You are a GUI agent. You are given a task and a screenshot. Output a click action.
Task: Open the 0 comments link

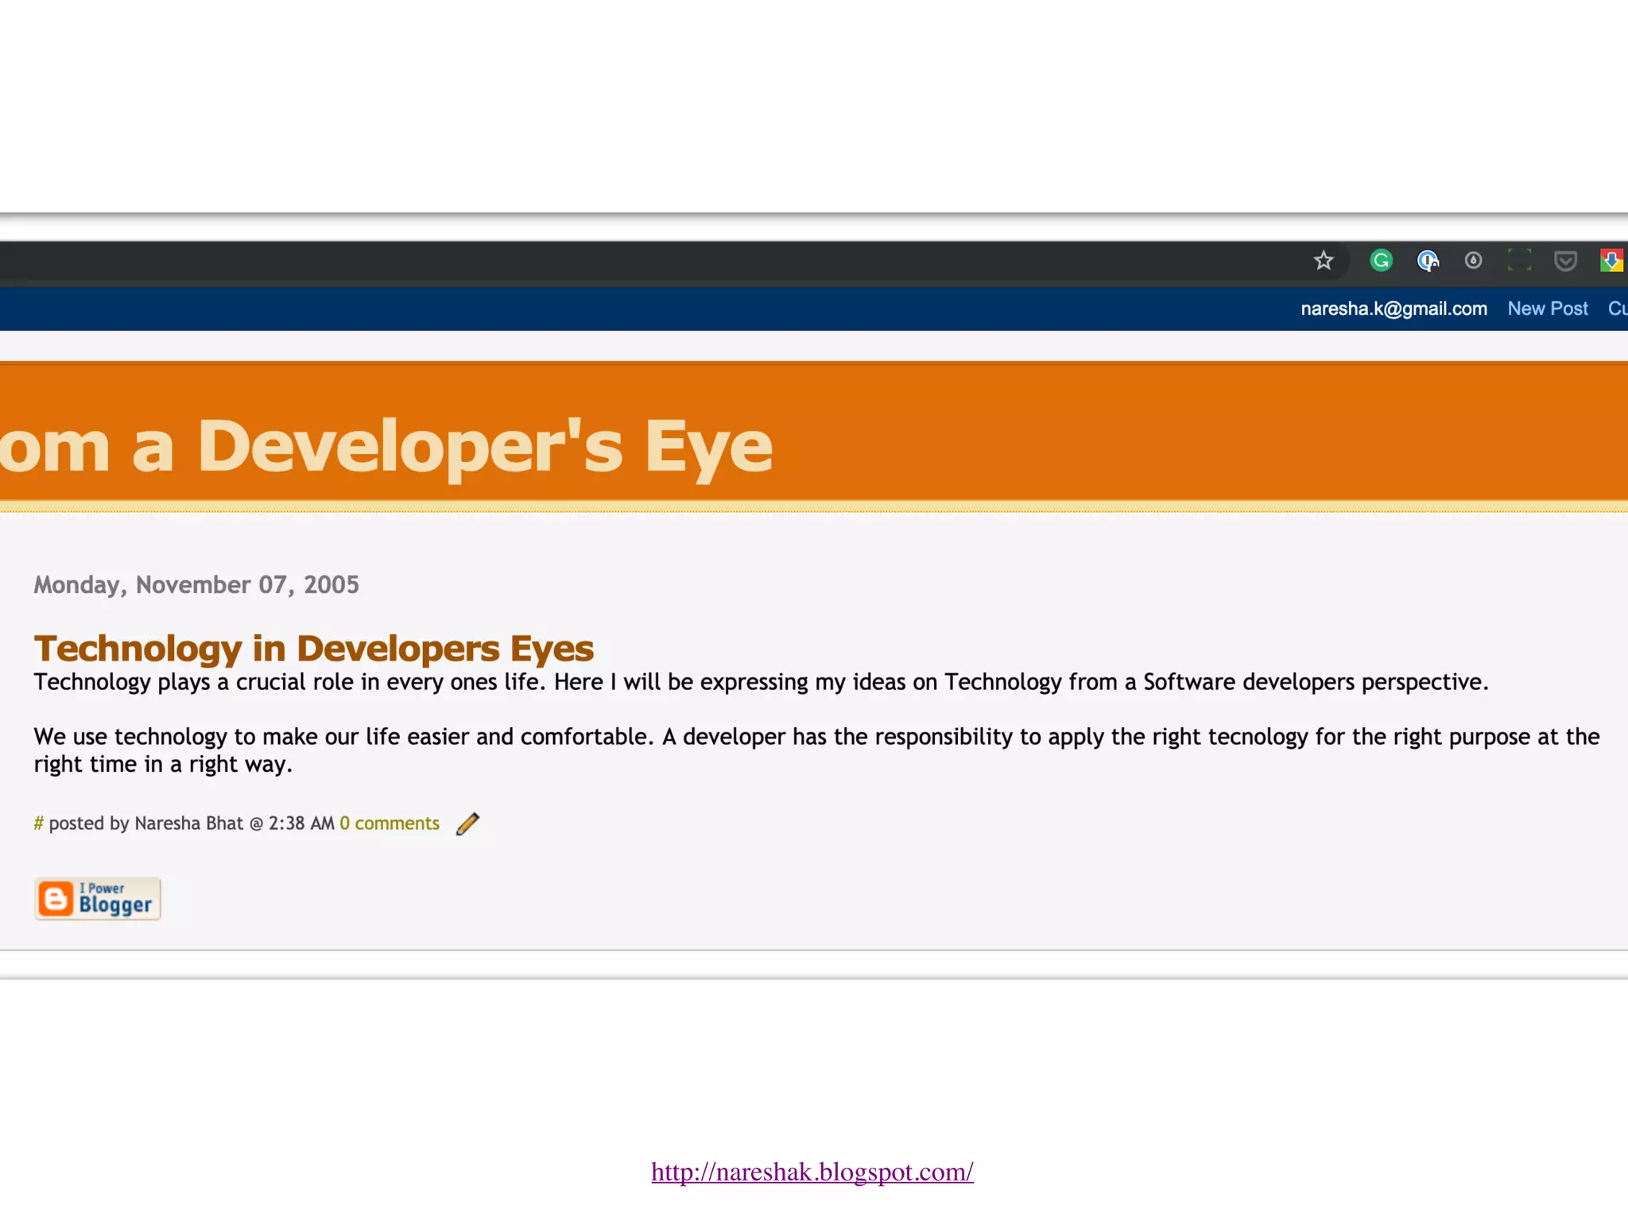click(x=390, y=824)
